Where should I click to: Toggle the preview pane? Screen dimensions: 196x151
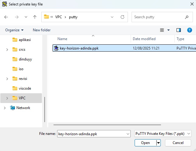179,30
